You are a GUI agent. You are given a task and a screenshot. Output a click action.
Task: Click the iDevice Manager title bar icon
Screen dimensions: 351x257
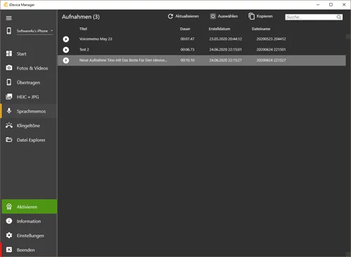6,5
